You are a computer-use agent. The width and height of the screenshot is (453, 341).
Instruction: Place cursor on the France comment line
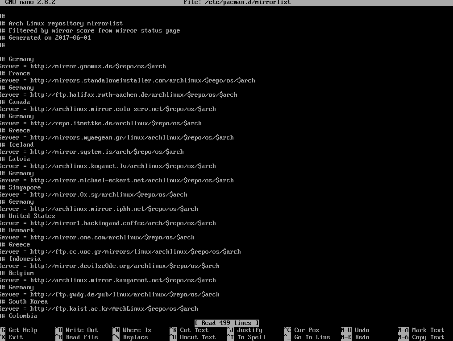[15, 74]
